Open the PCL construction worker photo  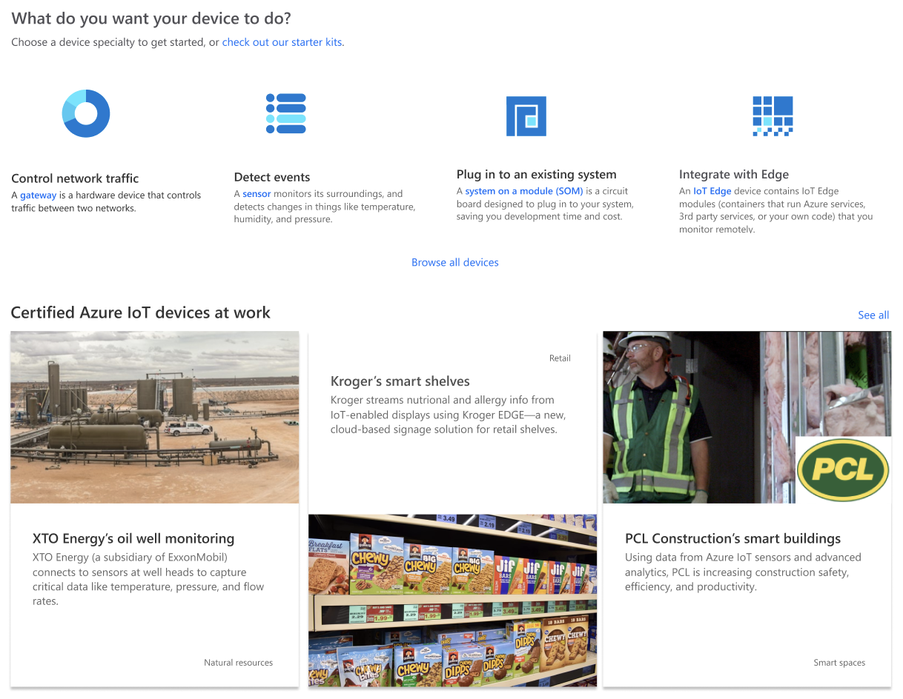[747, 418]
